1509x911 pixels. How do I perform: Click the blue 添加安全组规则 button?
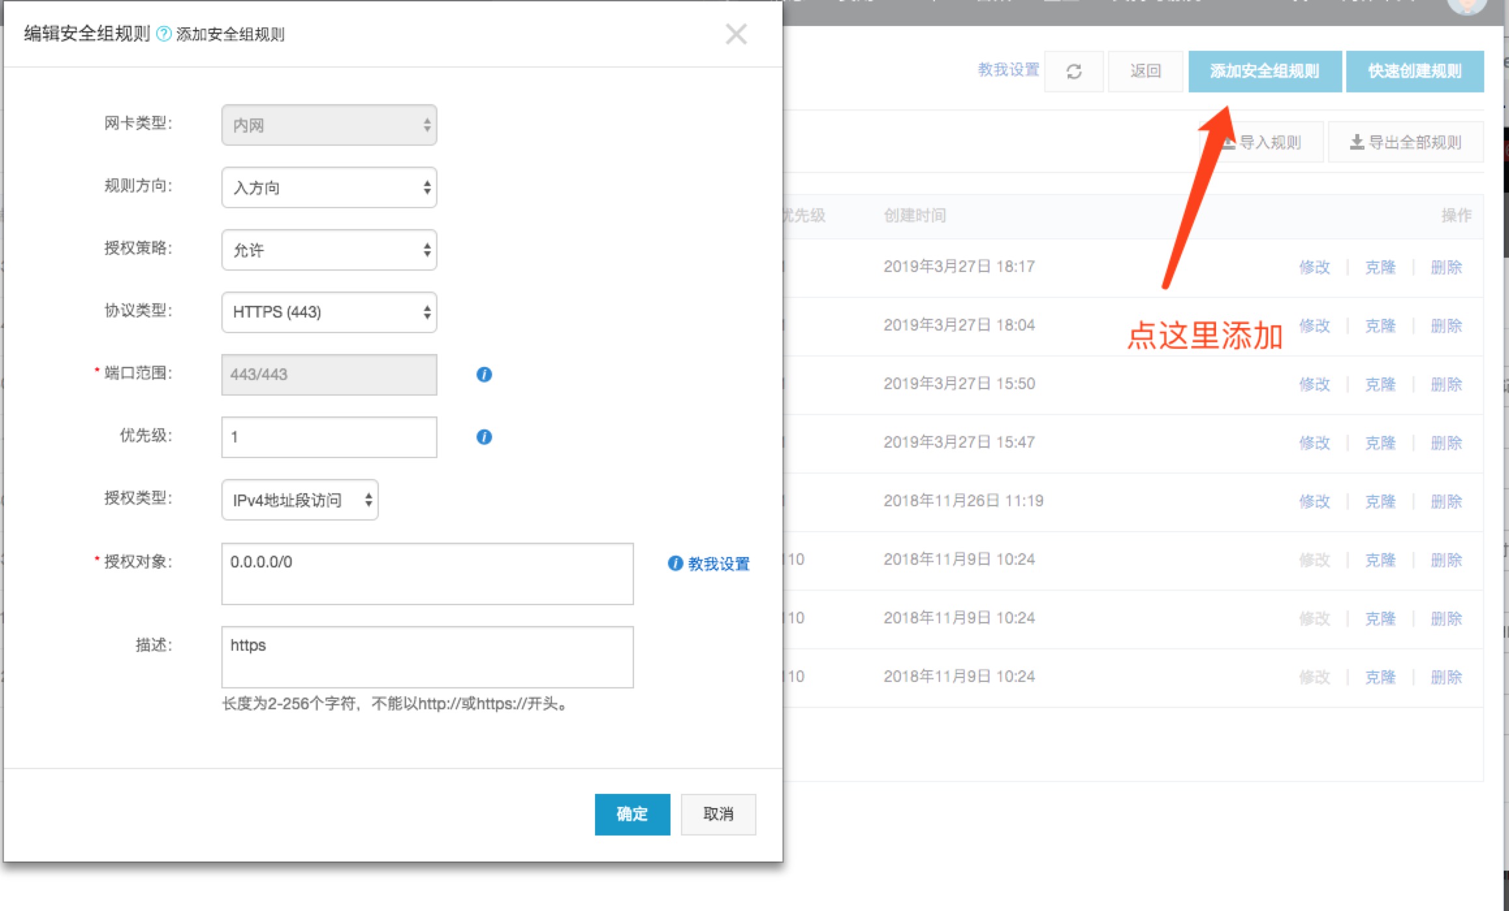pos(1265,71)
